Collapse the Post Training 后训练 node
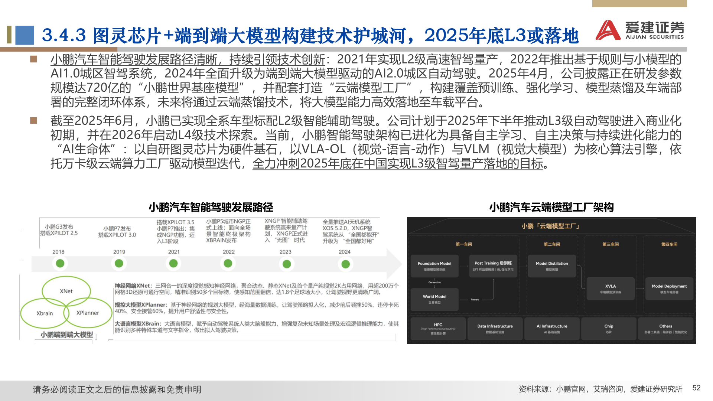Image resolution: width=713 pixels, height=401 pixels. tap(493, 266)
